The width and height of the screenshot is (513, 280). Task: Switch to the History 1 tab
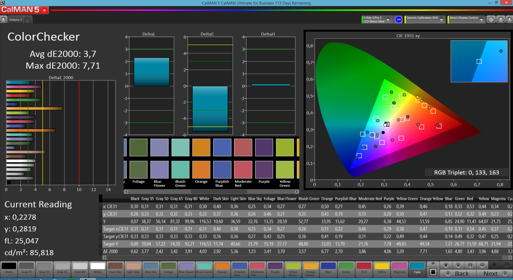pyautogui.click(x=15, y=20)
